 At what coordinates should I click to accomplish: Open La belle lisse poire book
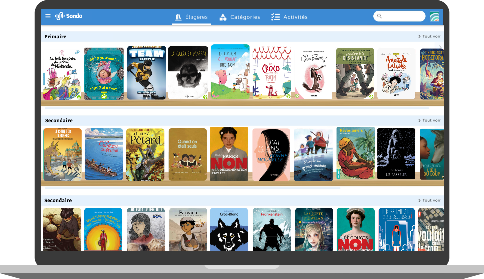click(62, 74)
